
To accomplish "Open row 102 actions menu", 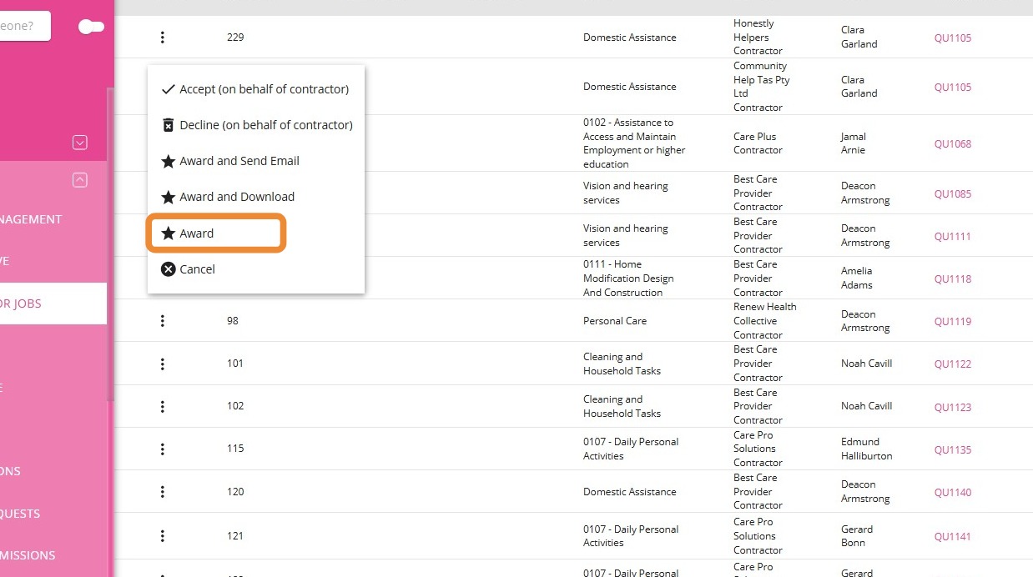I will (x=163, y=406).
